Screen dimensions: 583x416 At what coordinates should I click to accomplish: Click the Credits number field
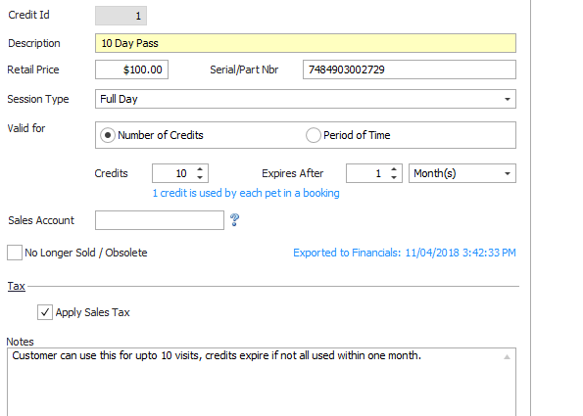(x=174, y=173)
